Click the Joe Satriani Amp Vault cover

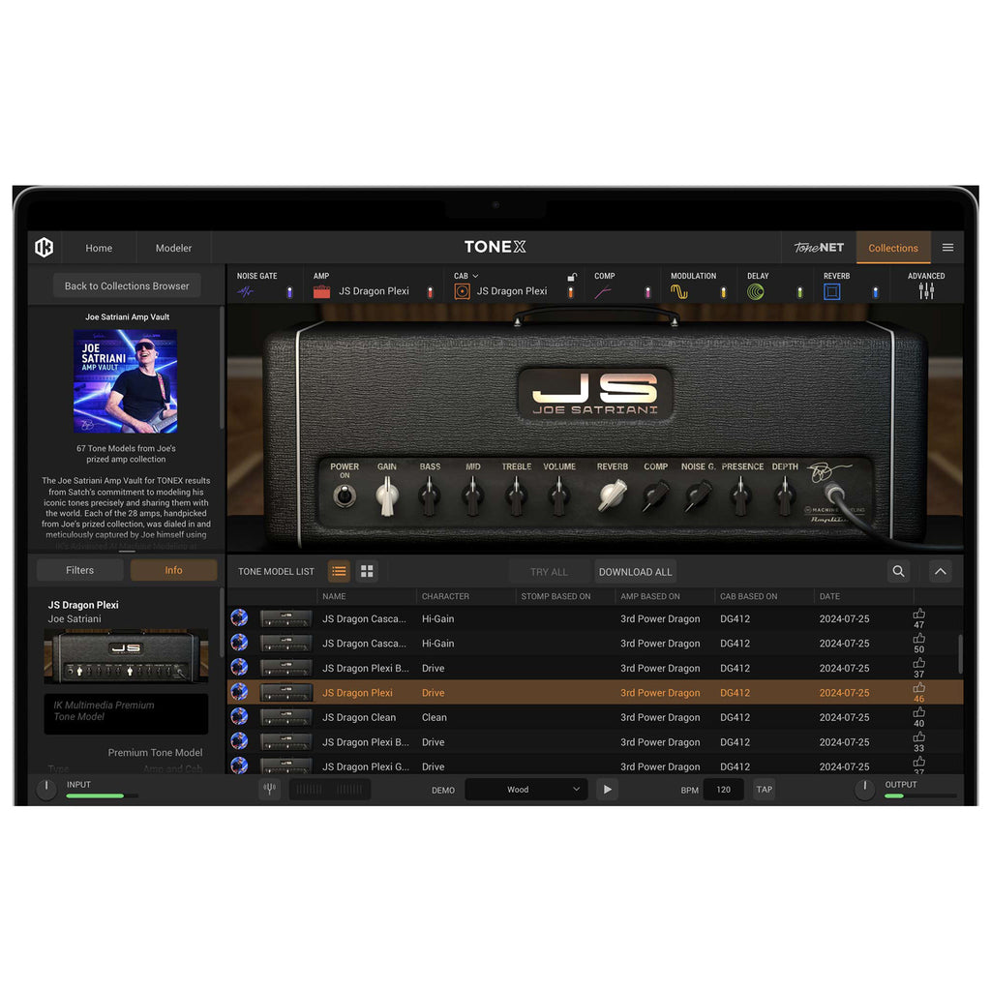coord(125,381)
